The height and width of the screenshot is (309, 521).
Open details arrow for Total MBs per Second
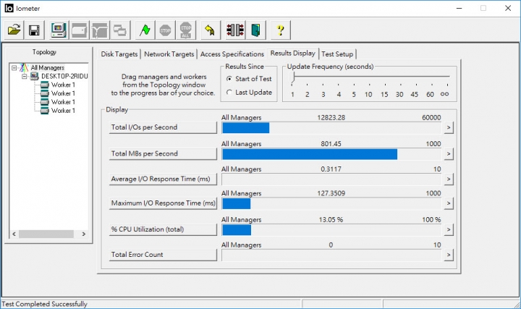(x=449, y=154)
